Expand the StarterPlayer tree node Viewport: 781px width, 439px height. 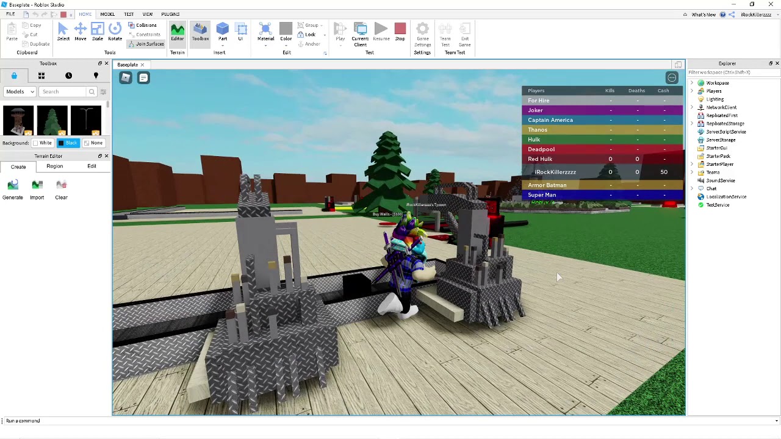click(x=692, y=165)
